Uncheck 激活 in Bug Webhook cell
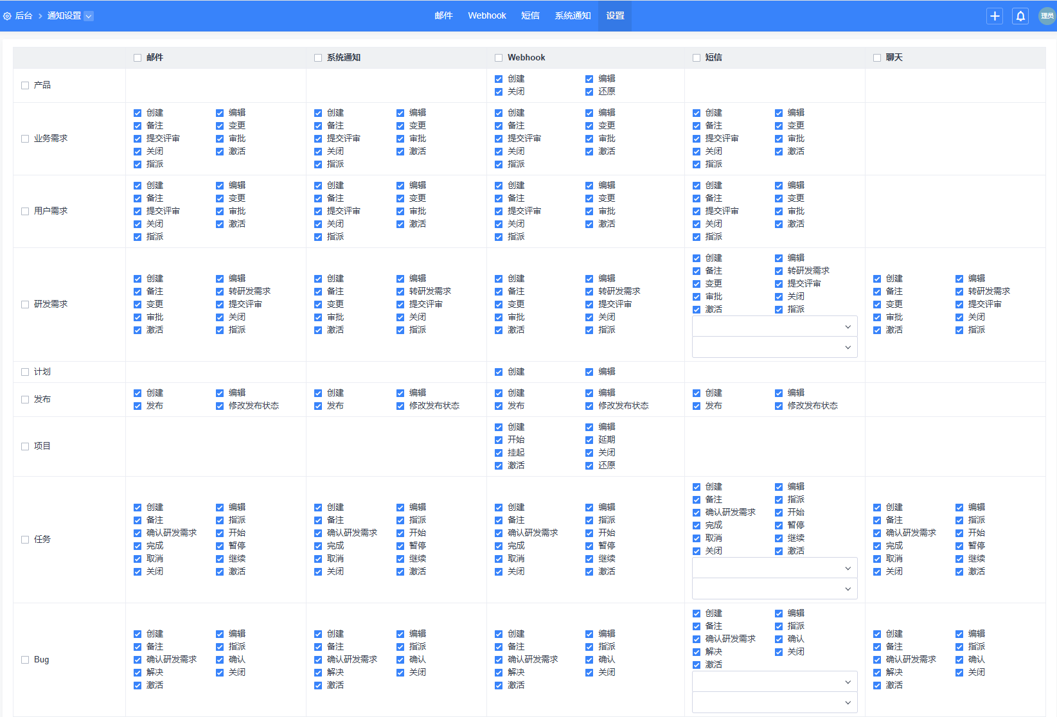 tap(499, 686)
